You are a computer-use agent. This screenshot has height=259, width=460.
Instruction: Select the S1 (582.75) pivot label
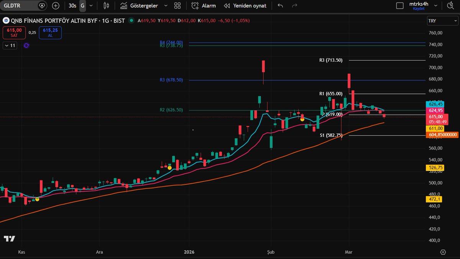[331, 135]
